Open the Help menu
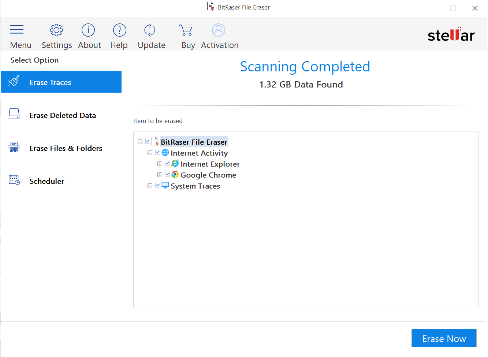Viewport: 488px width, 357px height. click(x=119, y=30)
